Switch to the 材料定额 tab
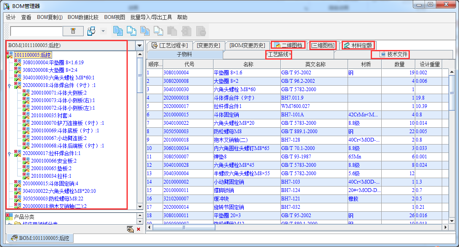This screenshot has height=247, width=459. coord(358,45)
